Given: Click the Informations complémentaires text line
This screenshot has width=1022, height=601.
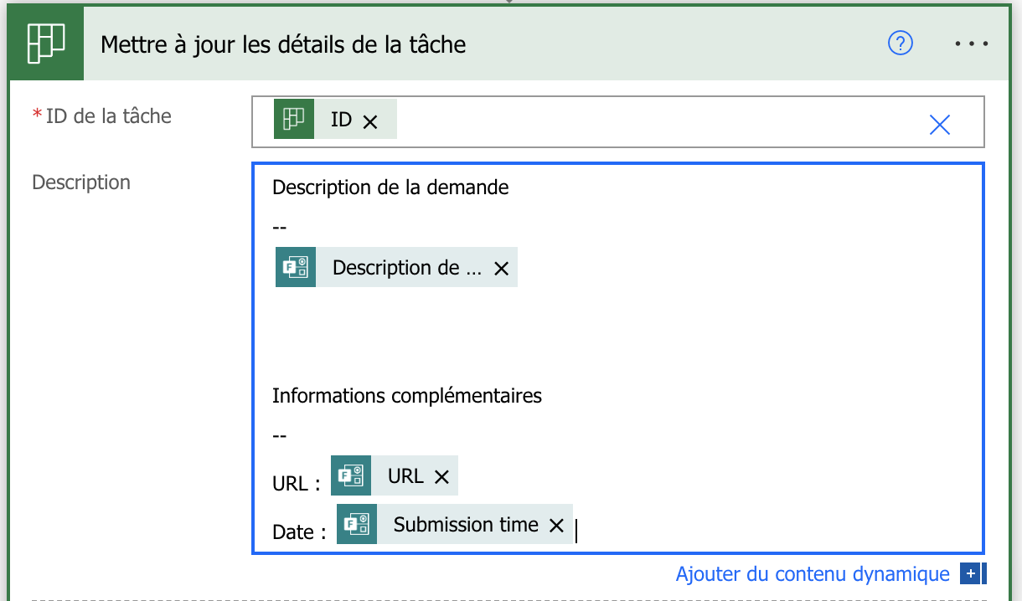Looking at the screenshot, I should click(407, 395).
